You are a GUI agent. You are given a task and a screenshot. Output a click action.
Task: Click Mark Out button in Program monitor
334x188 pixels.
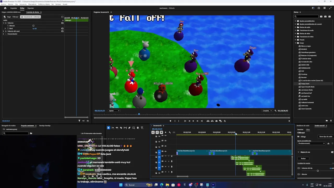(178, 121)
